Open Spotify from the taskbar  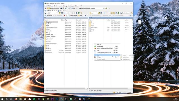pos(34,99)
